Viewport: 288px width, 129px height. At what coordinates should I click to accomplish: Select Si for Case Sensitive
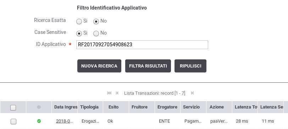tap(79, 34)
